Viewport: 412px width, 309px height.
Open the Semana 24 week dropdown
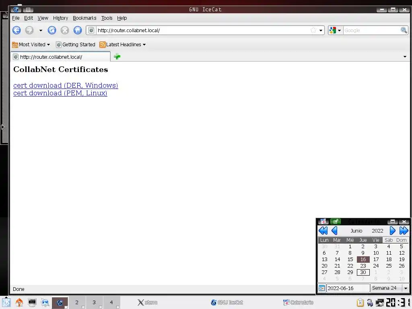click(389, 288)
